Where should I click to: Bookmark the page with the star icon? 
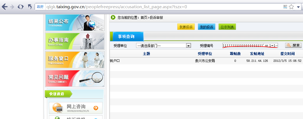click(x=291, y=7)
